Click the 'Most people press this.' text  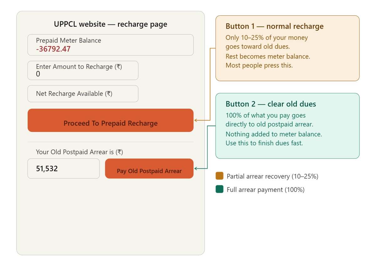point(259,66)
